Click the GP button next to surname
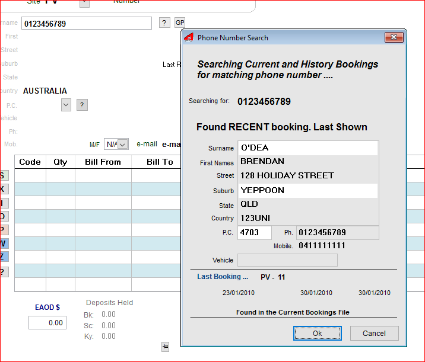The width and height of the screenshot is (425, 362). [x=180, y=23]
